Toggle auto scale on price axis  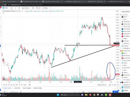(118, 85)
